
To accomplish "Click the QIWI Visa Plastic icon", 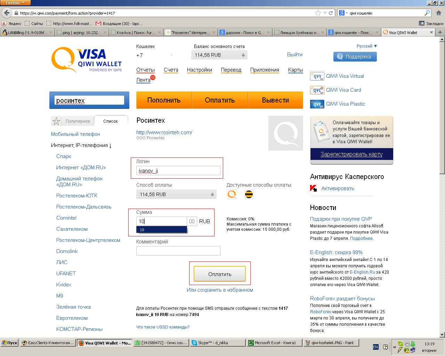I will (x=317, y=104).
